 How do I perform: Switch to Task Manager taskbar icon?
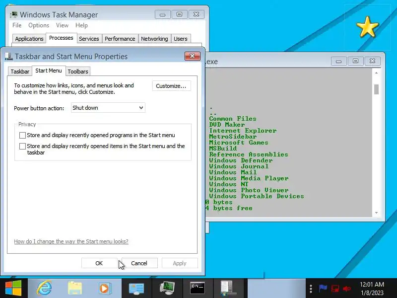pos(167,288)
